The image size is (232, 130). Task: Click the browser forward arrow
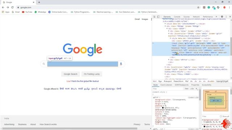pos(8,7)
